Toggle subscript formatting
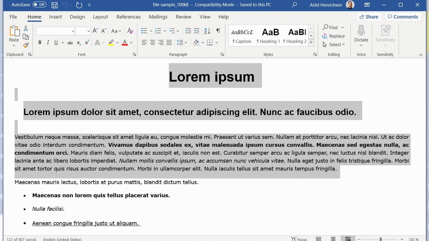The image size is (429, 241). [x=78, y=42]
